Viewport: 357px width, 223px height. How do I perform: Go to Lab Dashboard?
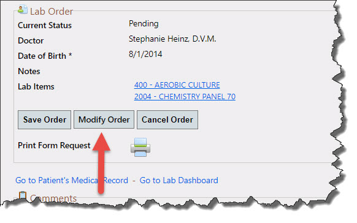(178, 180)
